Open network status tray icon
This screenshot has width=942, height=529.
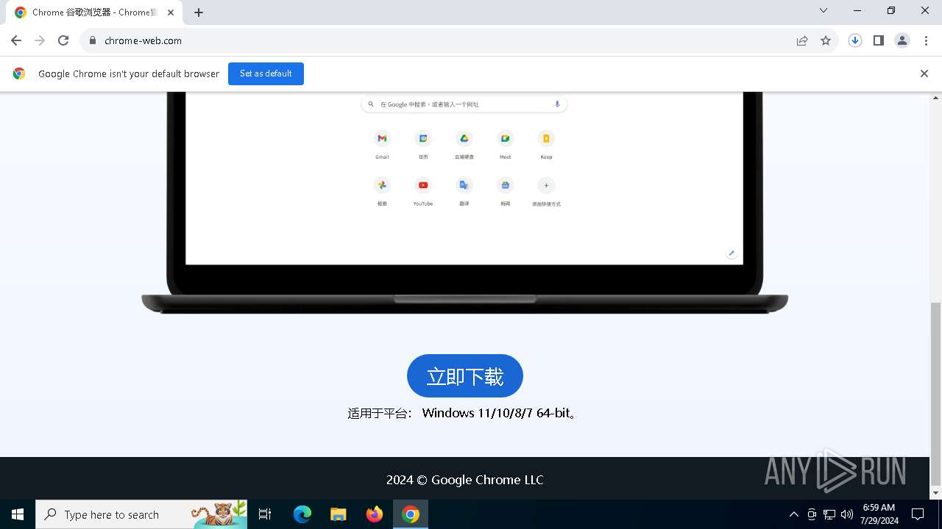pyautogui.click(x=829, y=514)
